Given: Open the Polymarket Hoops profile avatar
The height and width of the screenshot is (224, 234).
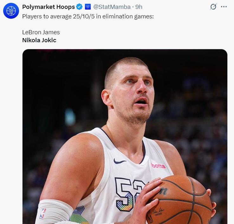Looking at the screenshot, I should (x=11, y=11).
